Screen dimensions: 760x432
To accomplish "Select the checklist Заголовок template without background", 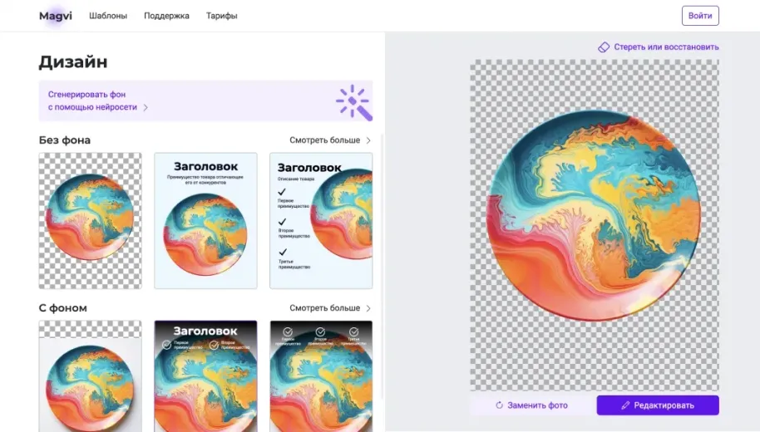I will 321,220.
